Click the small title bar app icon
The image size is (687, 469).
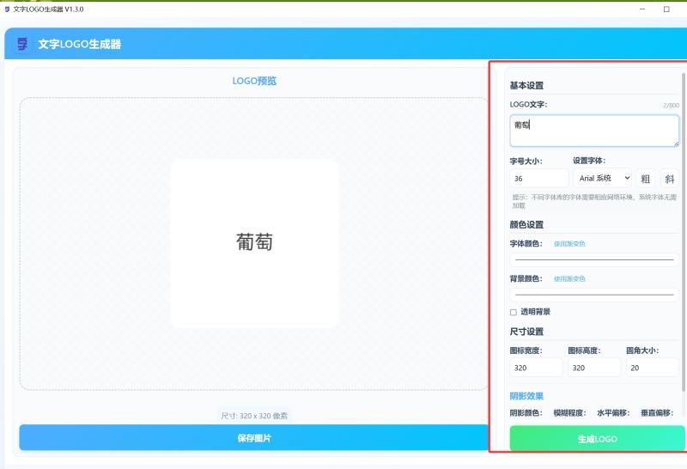pyautogui.click(x=7, y=9)
